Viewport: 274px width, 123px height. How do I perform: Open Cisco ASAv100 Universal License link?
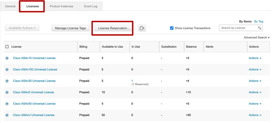click(x=35, y=69)
